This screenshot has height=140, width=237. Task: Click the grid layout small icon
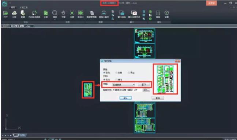(150, 15)
